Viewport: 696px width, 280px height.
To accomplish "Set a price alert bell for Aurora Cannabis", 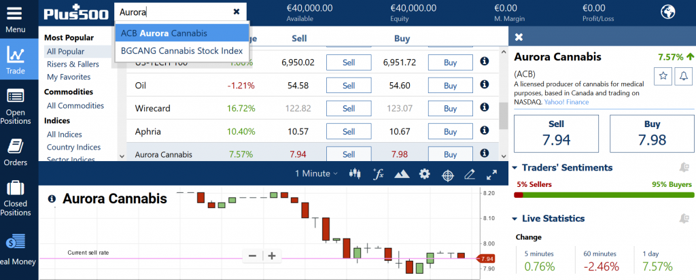I will 684,76.
